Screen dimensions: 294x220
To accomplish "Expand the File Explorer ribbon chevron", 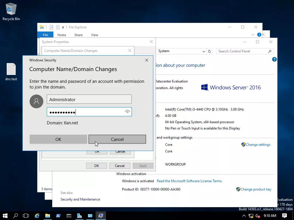I will [253, 35].
